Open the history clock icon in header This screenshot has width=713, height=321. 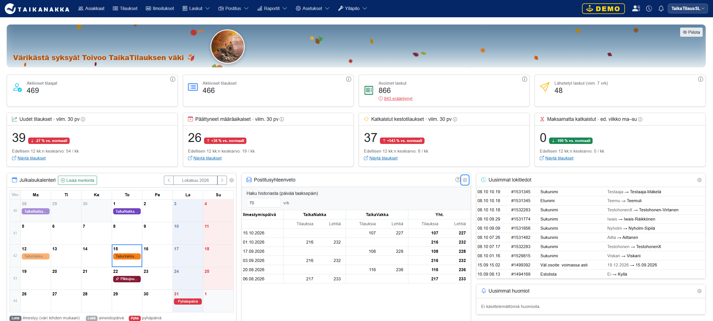[649, 9]
